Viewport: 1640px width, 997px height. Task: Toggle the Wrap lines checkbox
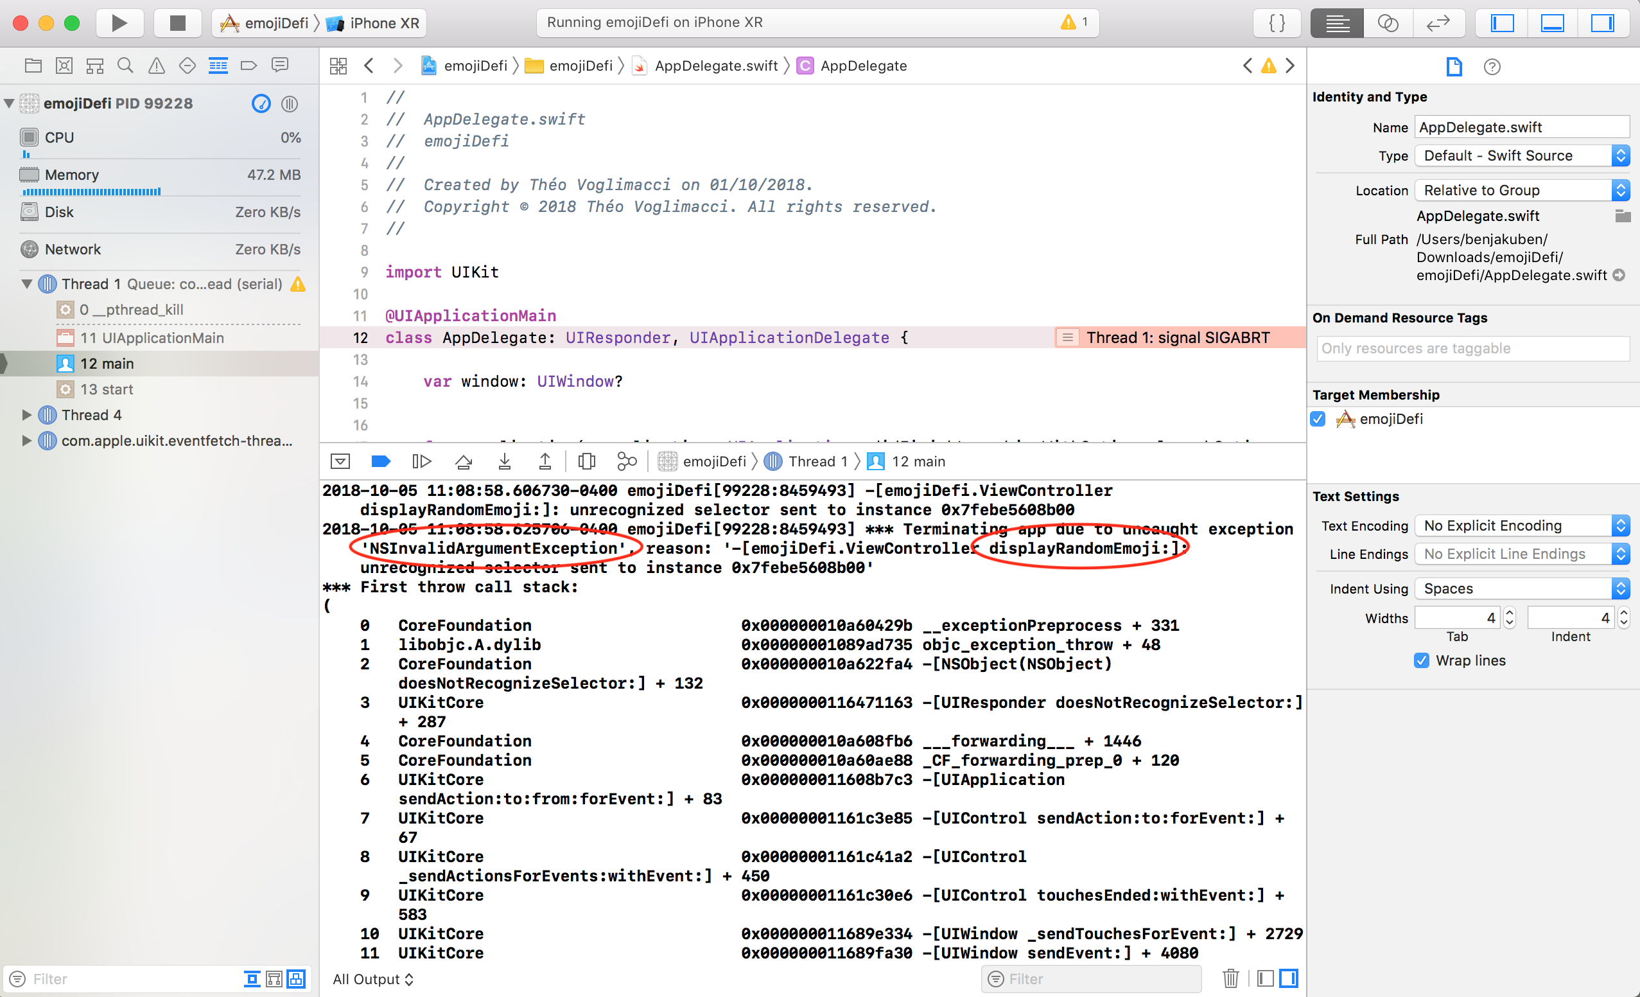pyautogui.click(x=1421, y=660)
